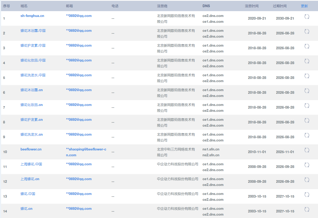318x218 pixels.
Task: Click the 注册时间 column header
Action: (252, 6)
